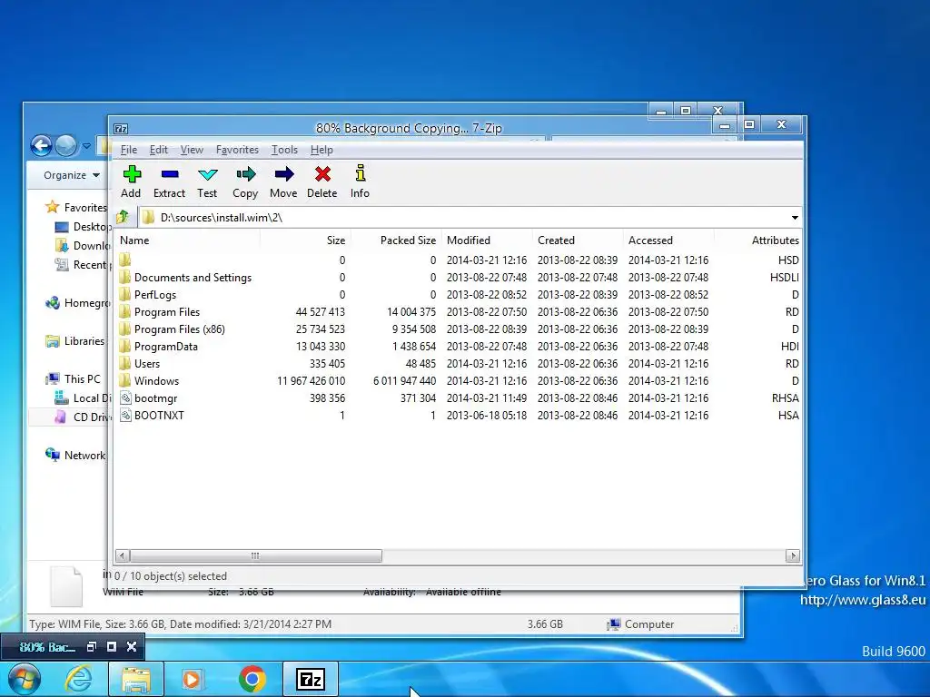930x697 pixels.
Task: Sort by Packed Size column
Action: [x=397, y=240]
